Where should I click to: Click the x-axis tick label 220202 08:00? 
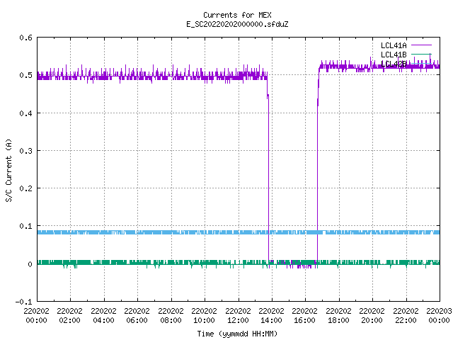(171, 315)
